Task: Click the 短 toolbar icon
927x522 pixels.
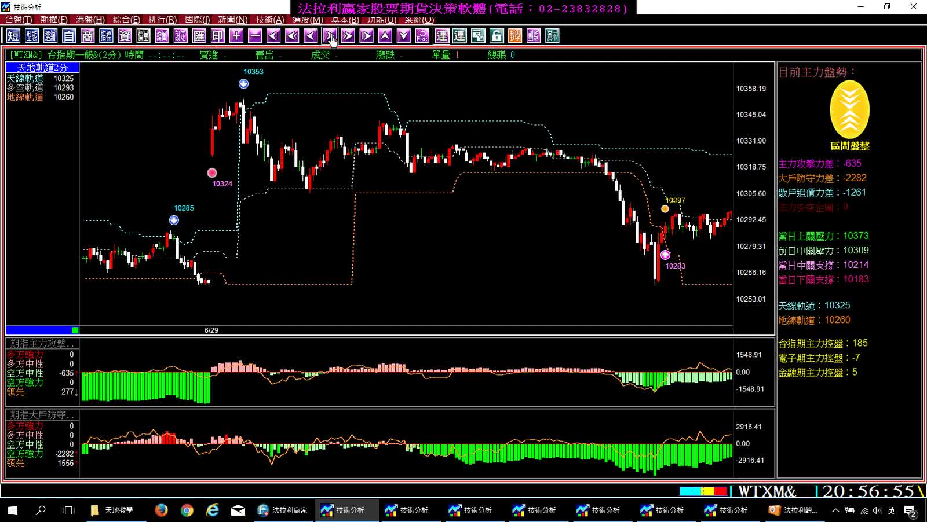Action: click(x=13, y=36)
